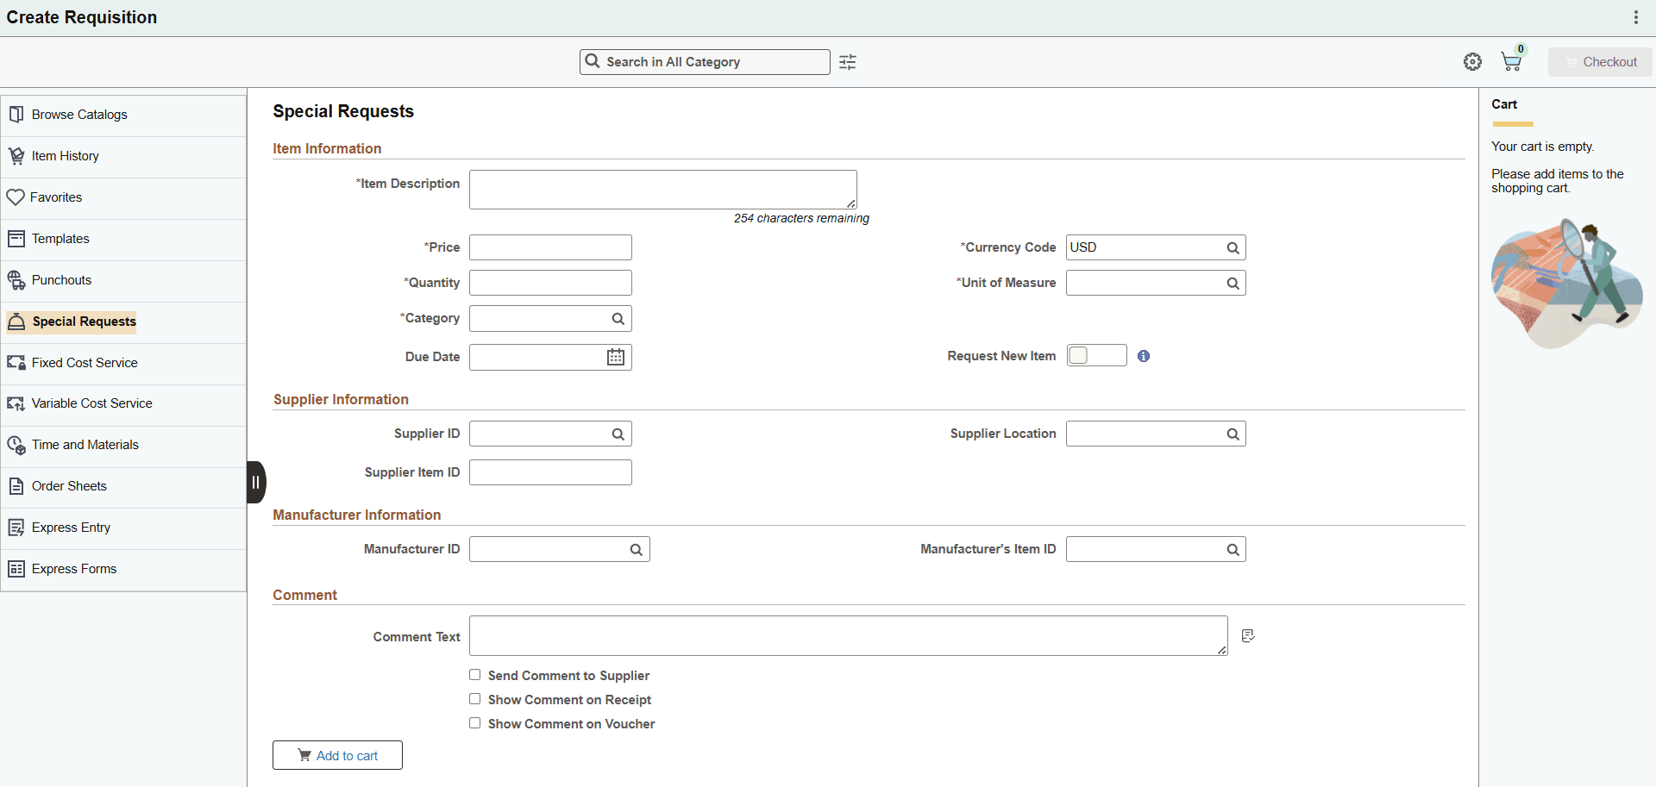
Task: Click the Templates sidebar icon
Action: pyautogui.click(x=16, y=239)
